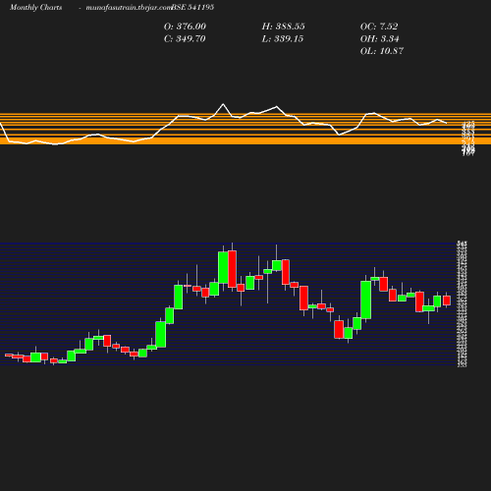Click the 'OC: 7.52' value
Viewport: 491px width, 491px height.
click(379, 27)
